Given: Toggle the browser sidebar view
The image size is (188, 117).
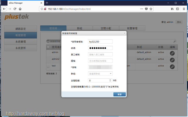Looking at the screenshot, I should click(177, 9).
